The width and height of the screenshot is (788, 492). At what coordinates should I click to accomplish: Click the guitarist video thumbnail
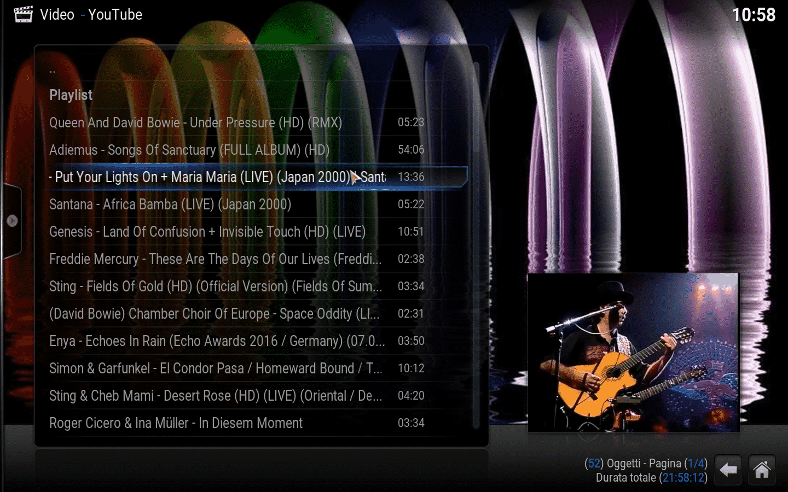pos(633,353)
